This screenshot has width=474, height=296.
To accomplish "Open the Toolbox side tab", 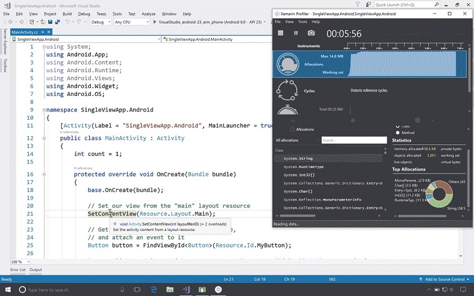I will point(5,66).
